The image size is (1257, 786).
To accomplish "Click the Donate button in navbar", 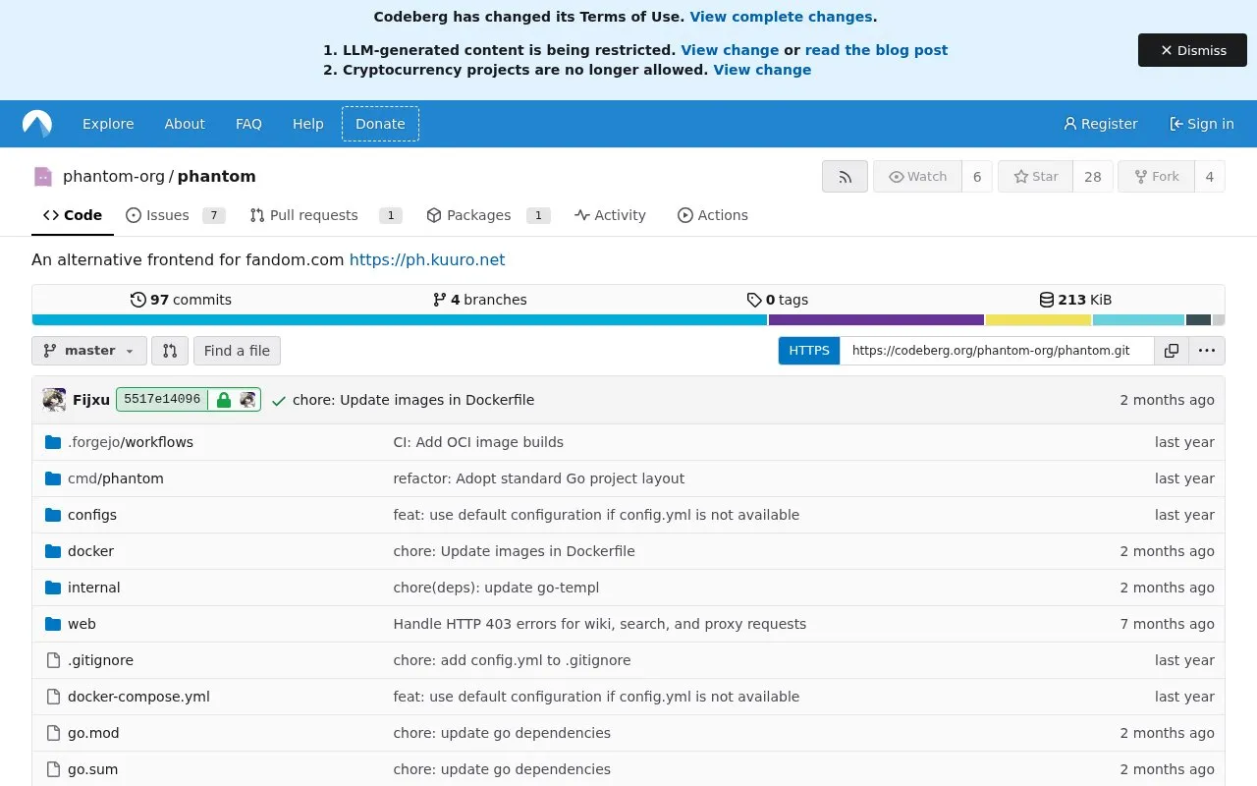I will pyautogui.click(x=380, y=124).
